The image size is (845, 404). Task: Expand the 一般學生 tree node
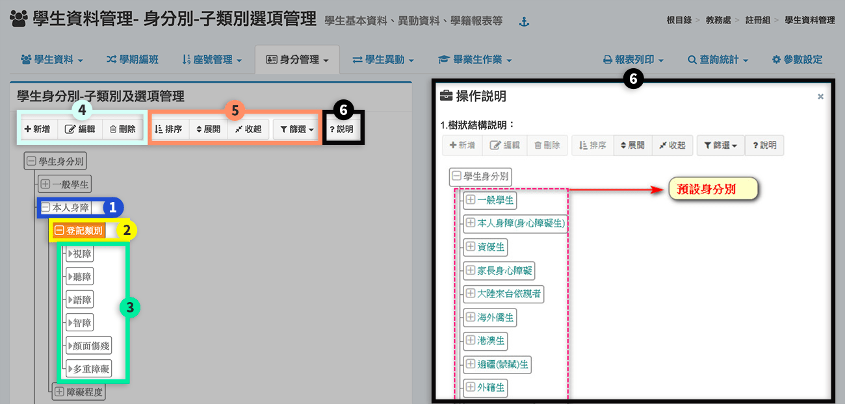coord(45,184)
